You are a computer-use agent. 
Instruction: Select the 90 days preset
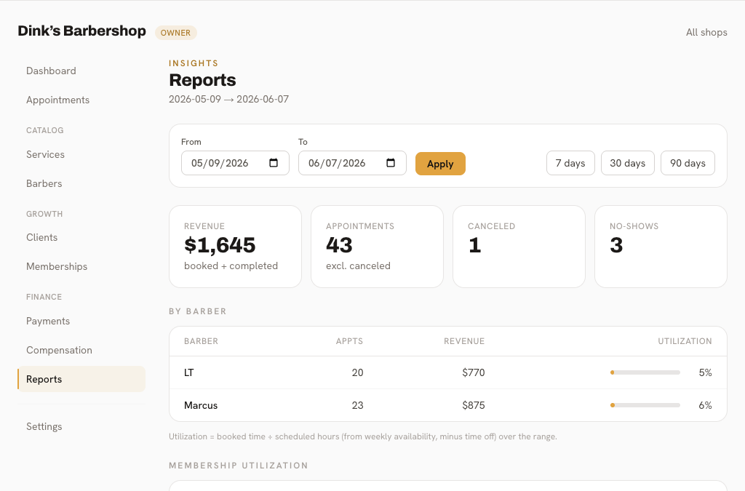[x=688, y=163]
